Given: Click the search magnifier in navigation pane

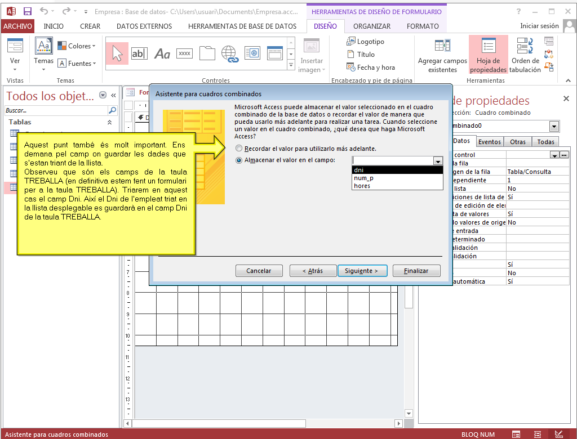Looking at the screenshot, I should click(x=112, y=110).
